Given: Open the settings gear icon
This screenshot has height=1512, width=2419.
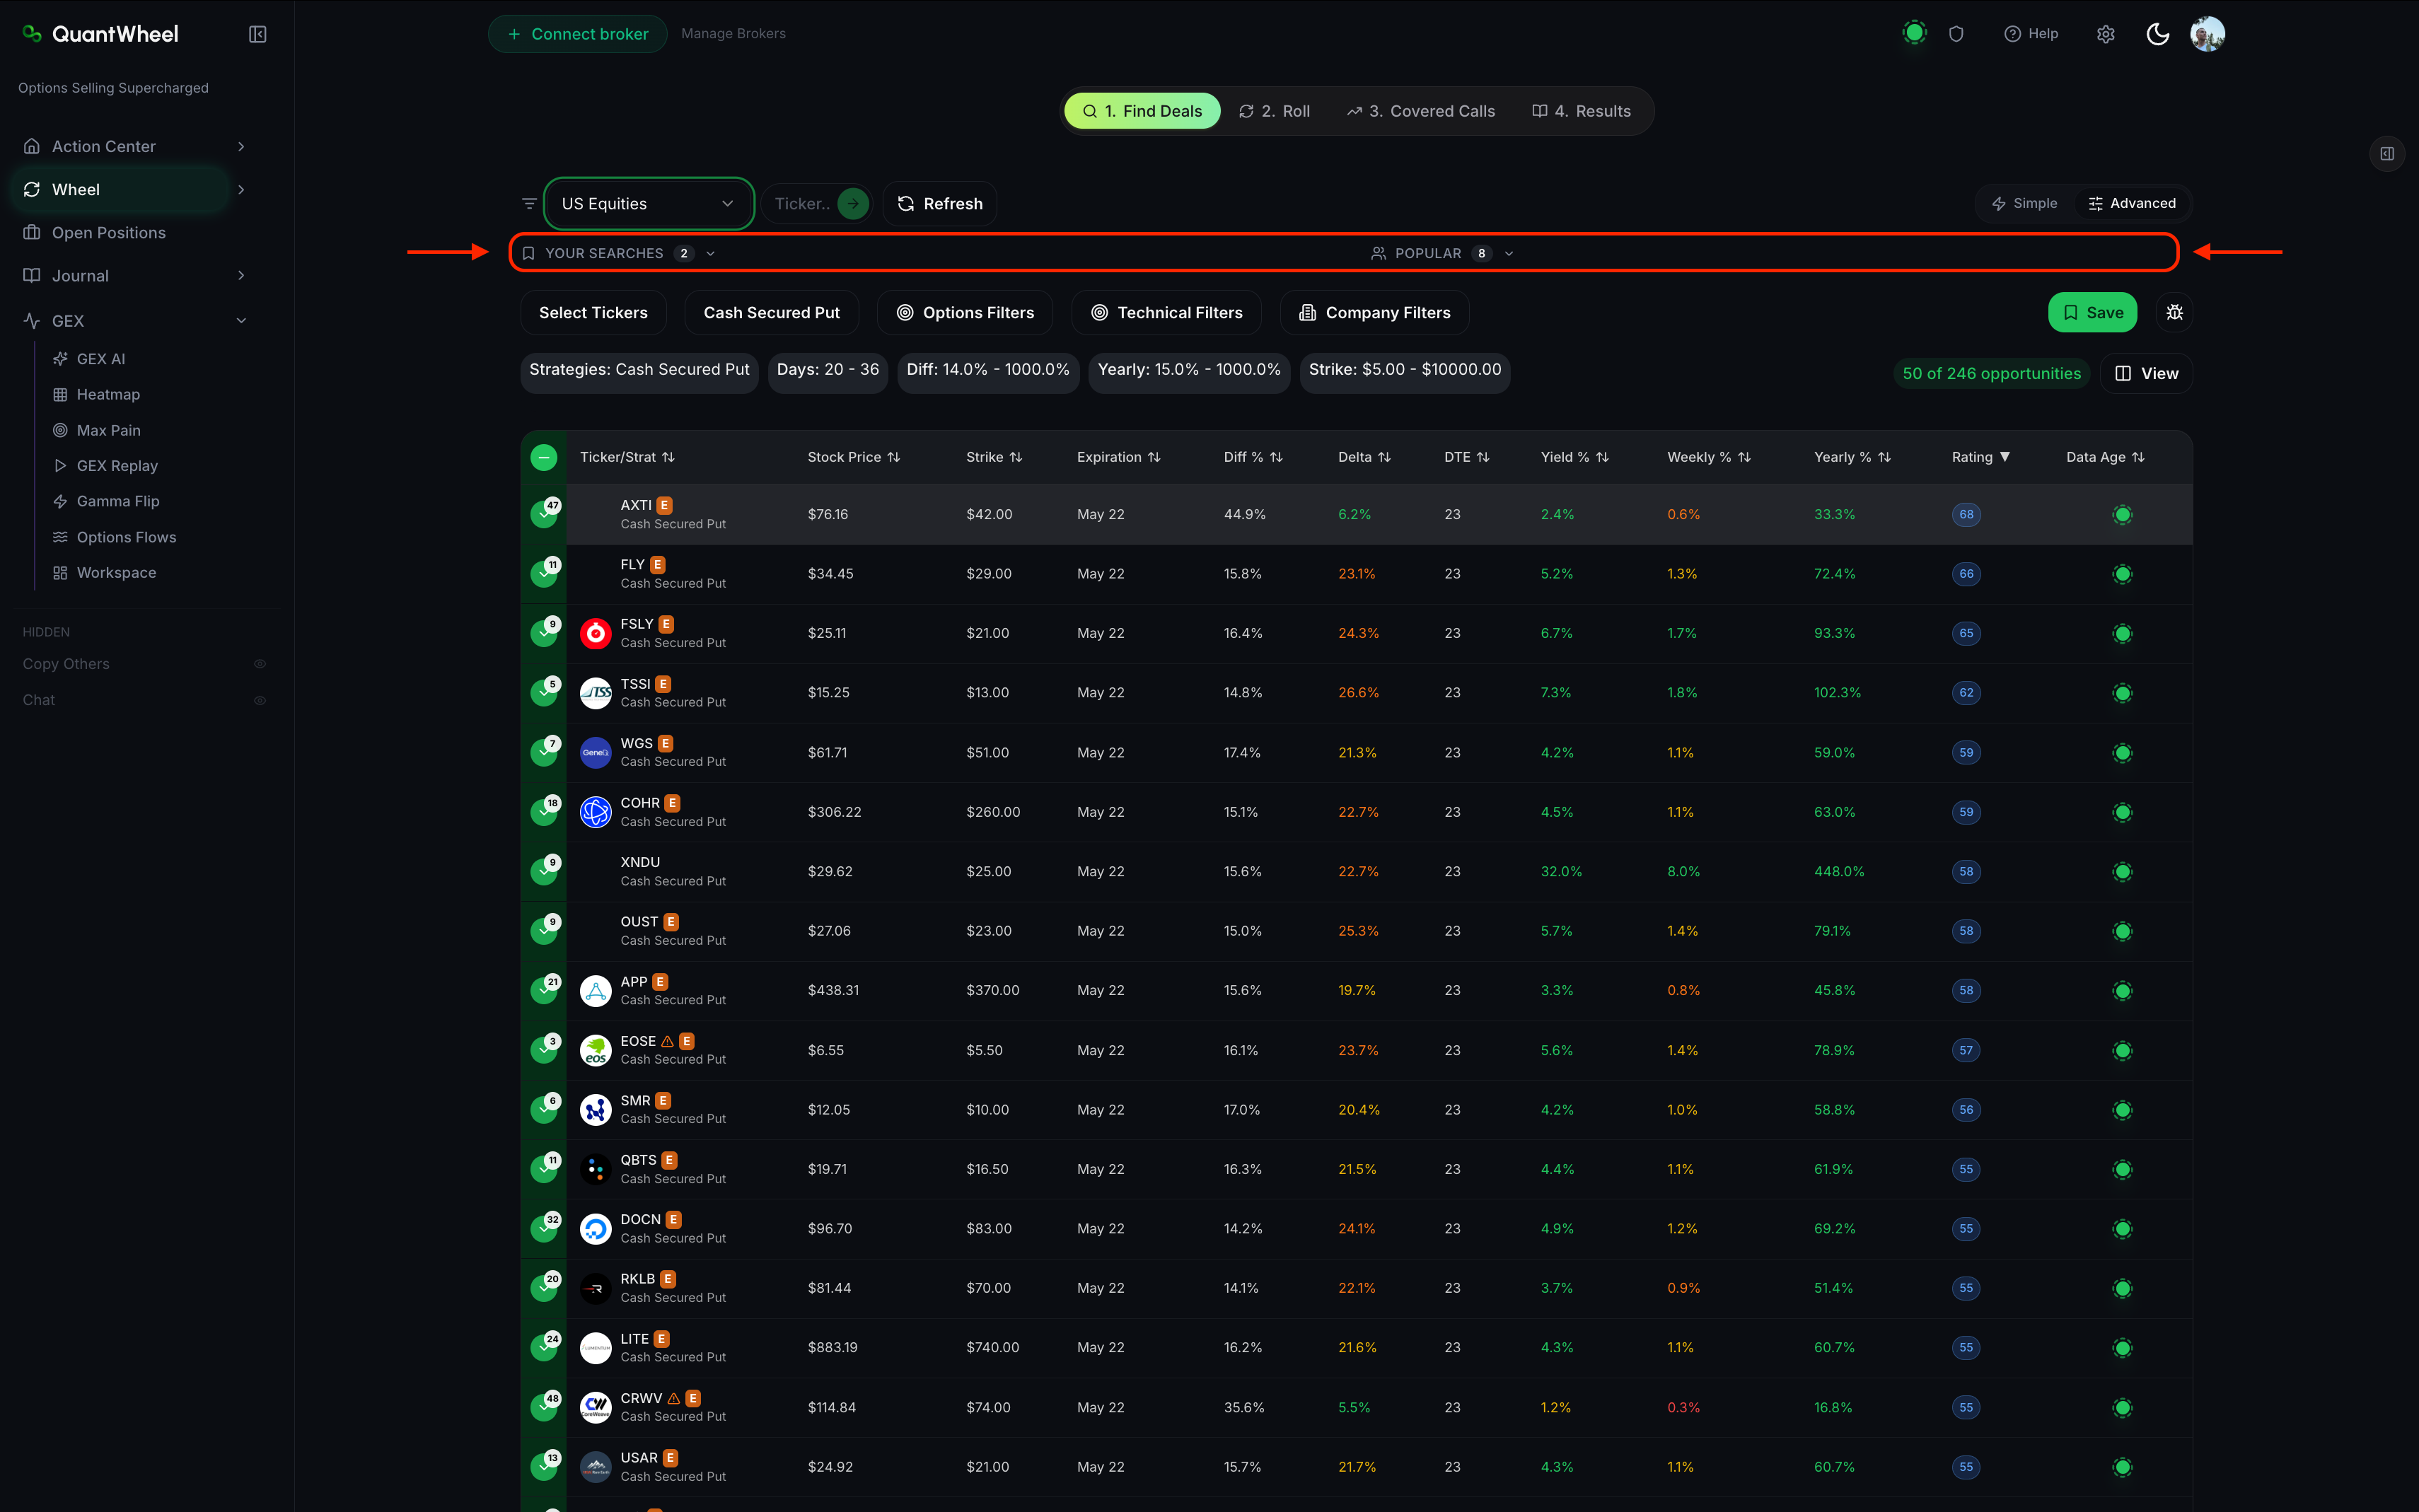Looking at the screenshot, I should [2106, 34].
